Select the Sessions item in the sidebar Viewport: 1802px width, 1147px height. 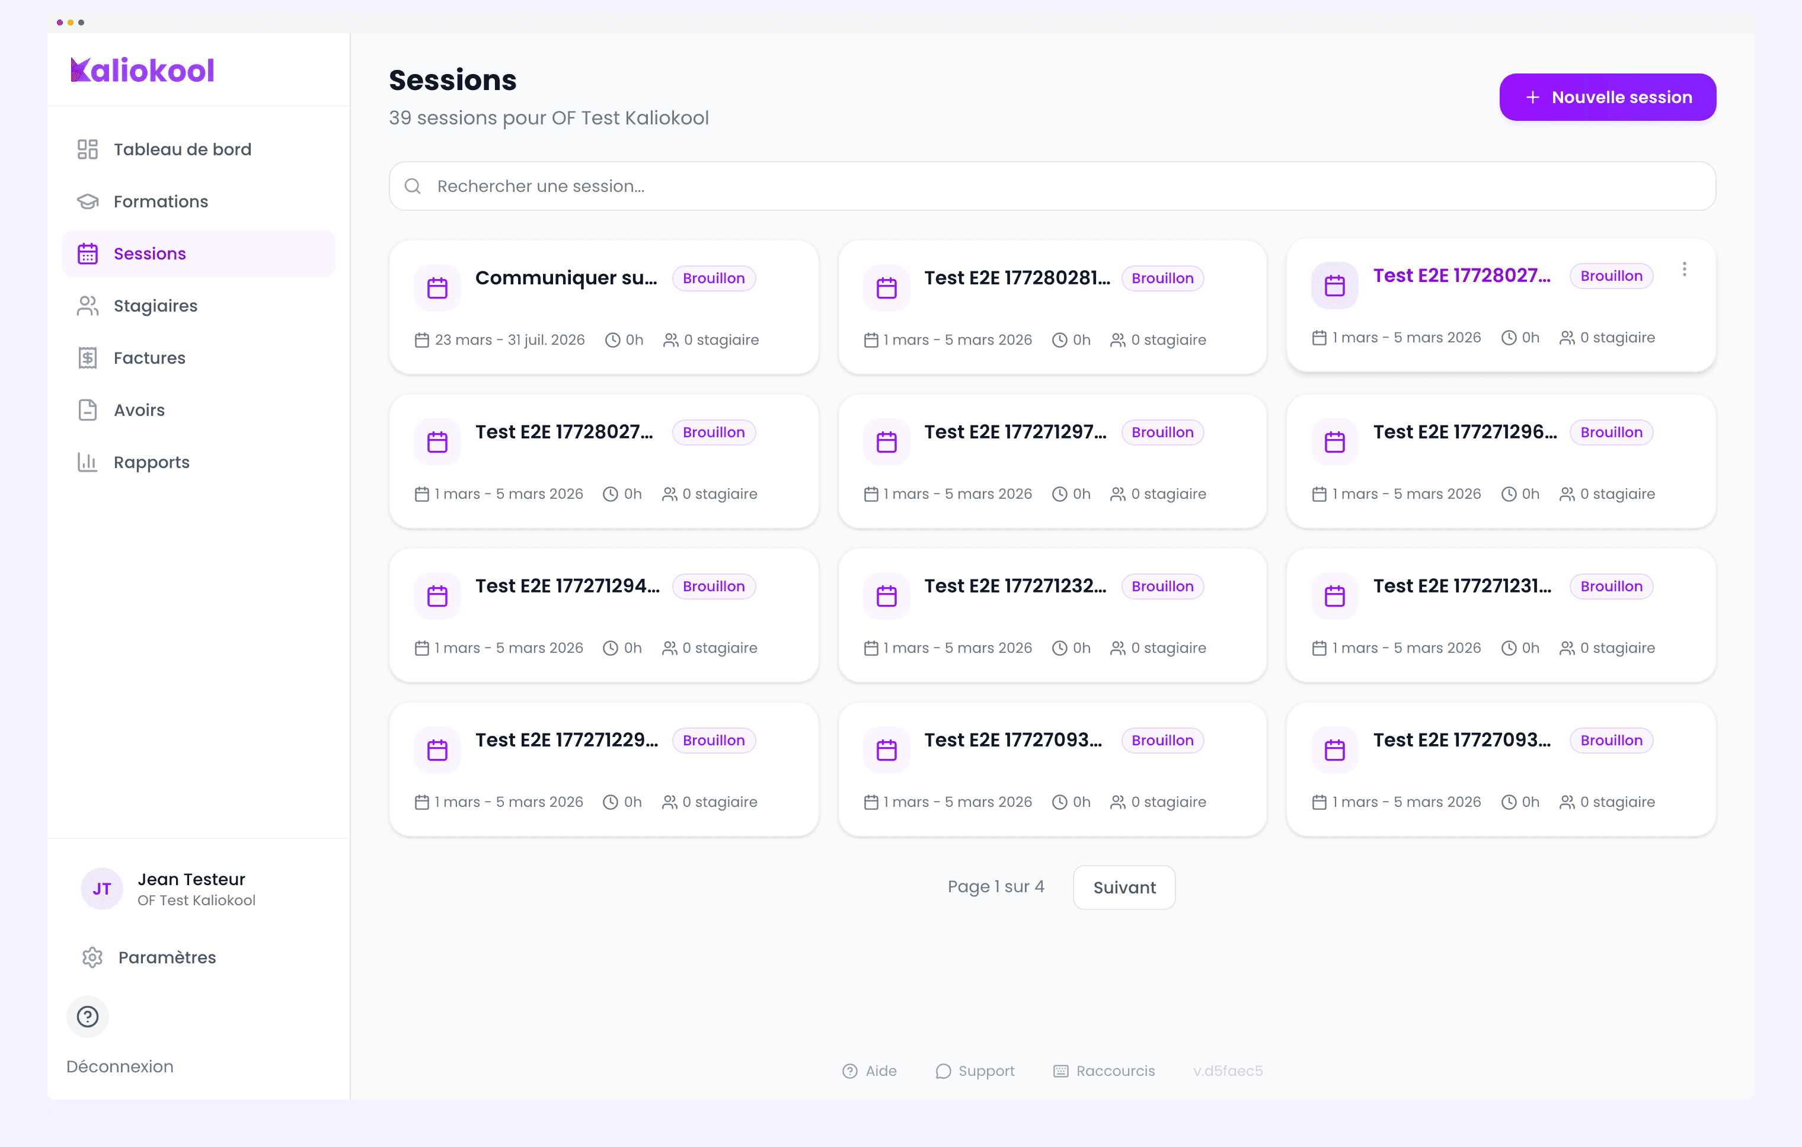[149, 253]
